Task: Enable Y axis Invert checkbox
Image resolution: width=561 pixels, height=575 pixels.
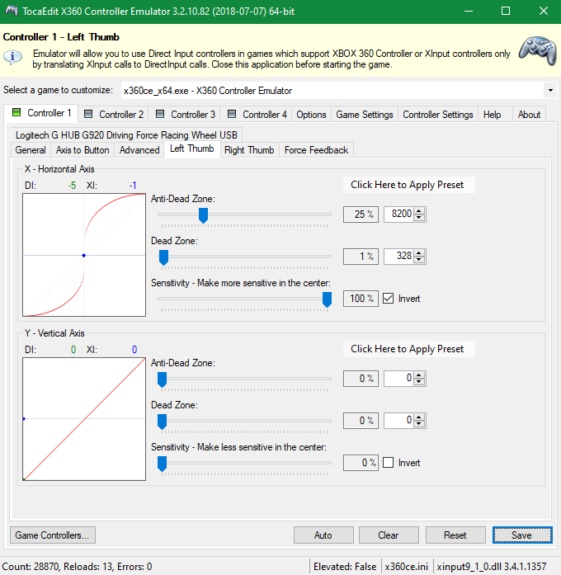Action: click(x=389, y=463)
